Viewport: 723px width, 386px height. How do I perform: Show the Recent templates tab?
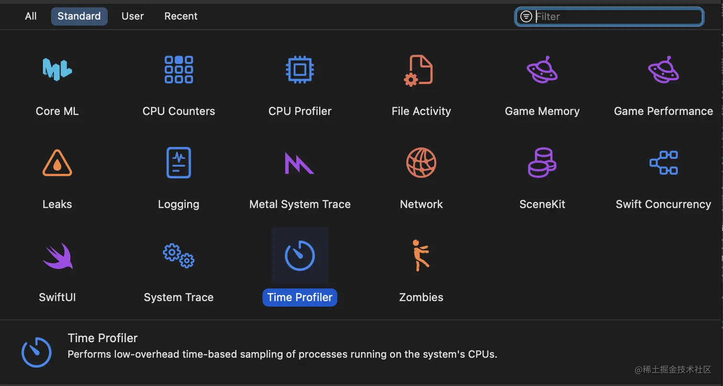181,16
